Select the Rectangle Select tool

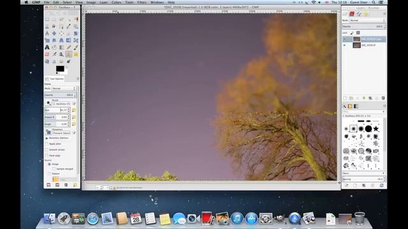(x=47, y=19)
